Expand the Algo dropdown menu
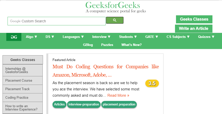 [x=31, y=37]
